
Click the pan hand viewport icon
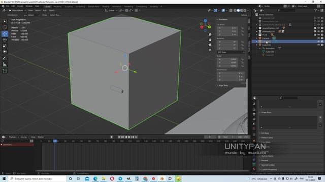click(x=210, y=39)
